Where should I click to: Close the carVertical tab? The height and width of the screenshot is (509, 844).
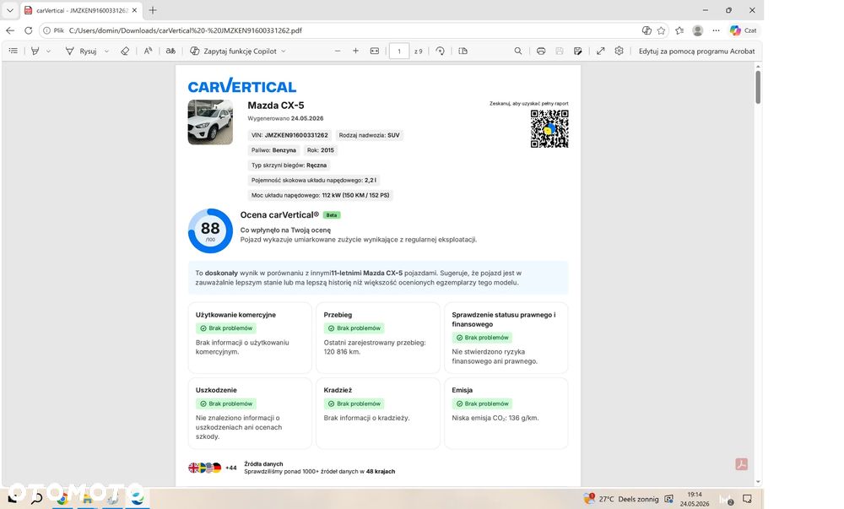134,10
